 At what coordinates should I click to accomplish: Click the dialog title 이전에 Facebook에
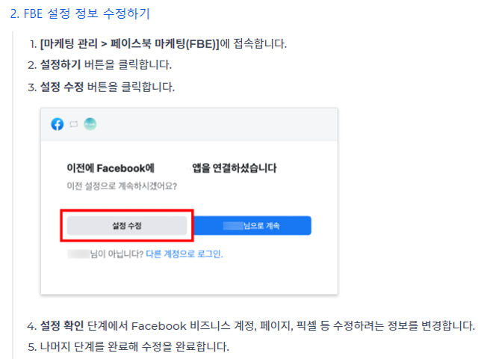click(111, 168)
